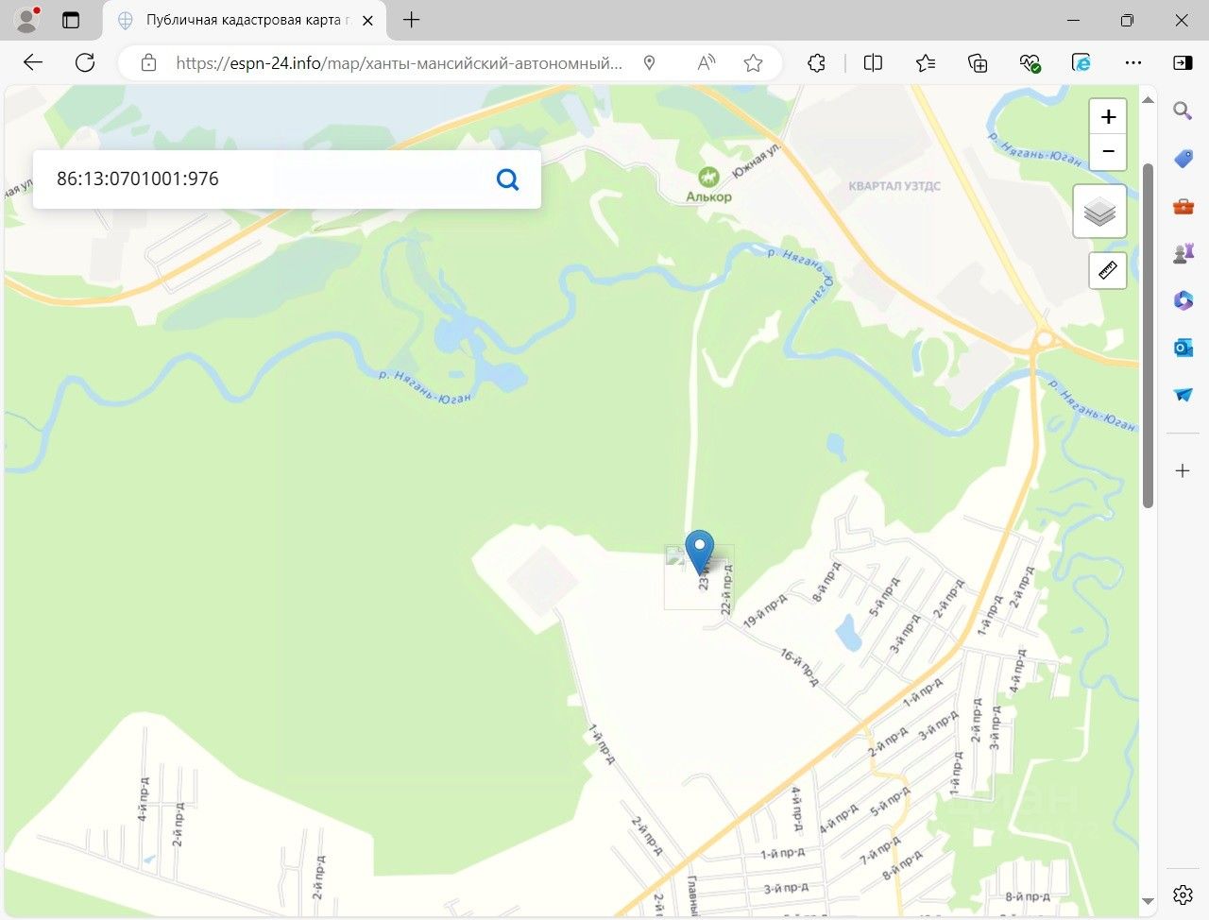
Task: Click the page vertical scrollbar thumb
Action: point(1149,335)
